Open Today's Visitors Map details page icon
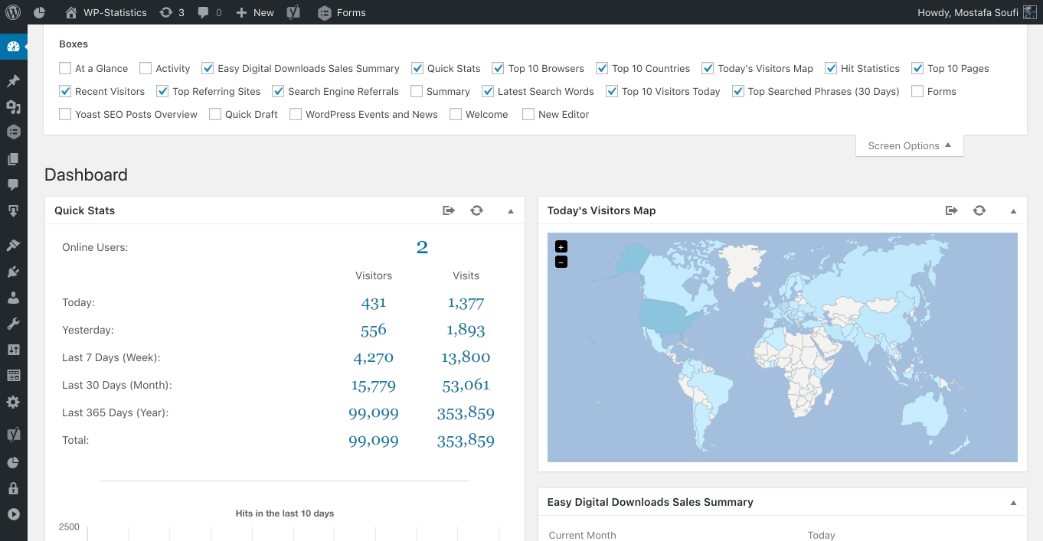This screenshot has height=541, width=1043. tap(951, 210)
